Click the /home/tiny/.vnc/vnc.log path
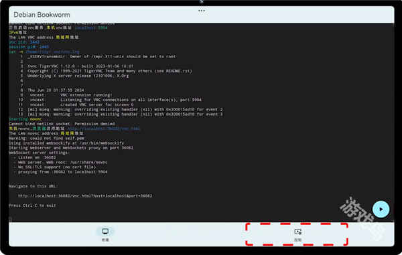Viewport: 402px width, 255px height. coord(52,52)
